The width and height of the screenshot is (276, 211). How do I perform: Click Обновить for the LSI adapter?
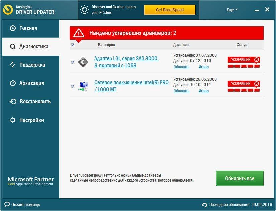[181, 67]
